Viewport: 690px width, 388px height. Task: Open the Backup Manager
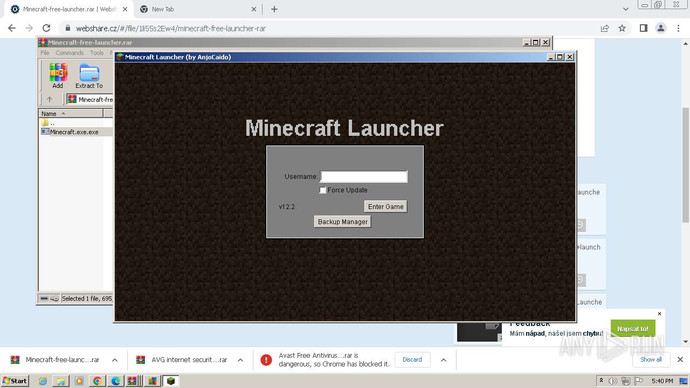point(342,221)
